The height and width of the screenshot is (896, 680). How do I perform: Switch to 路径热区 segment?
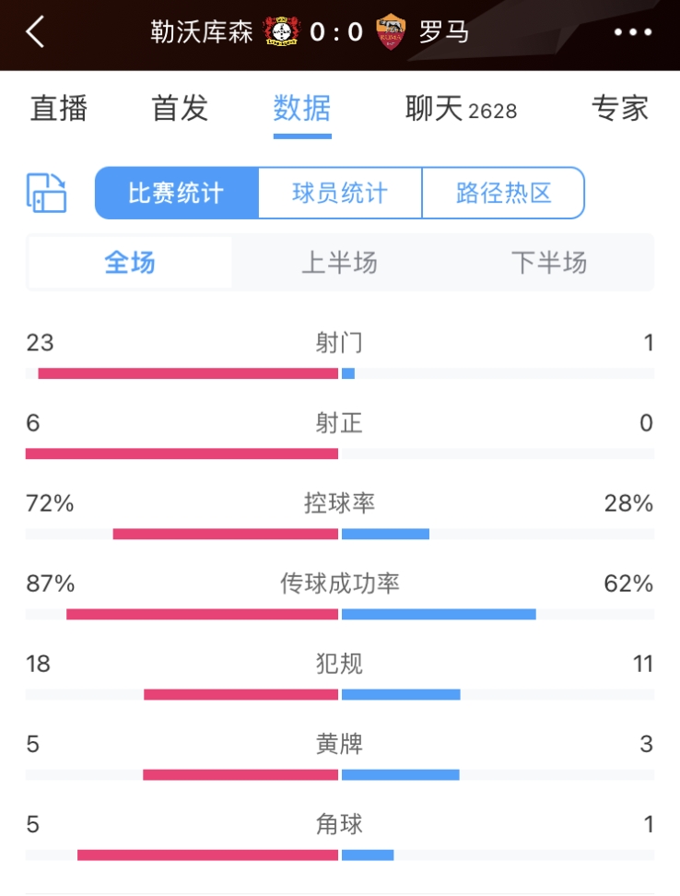pyautogui.click(x=503, y=193)
